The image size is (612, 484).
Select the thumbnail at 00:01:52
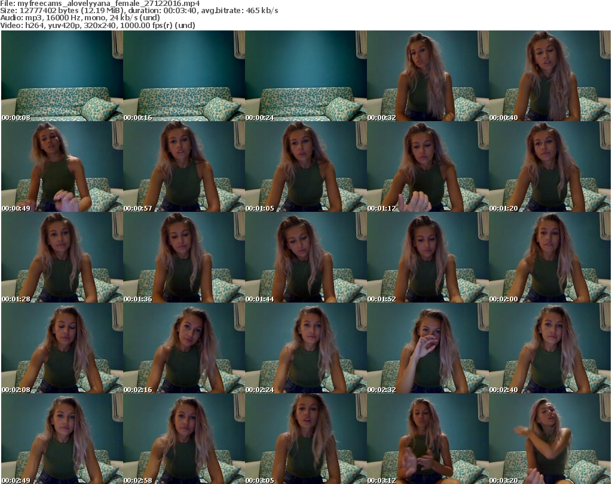click(428, 257)
